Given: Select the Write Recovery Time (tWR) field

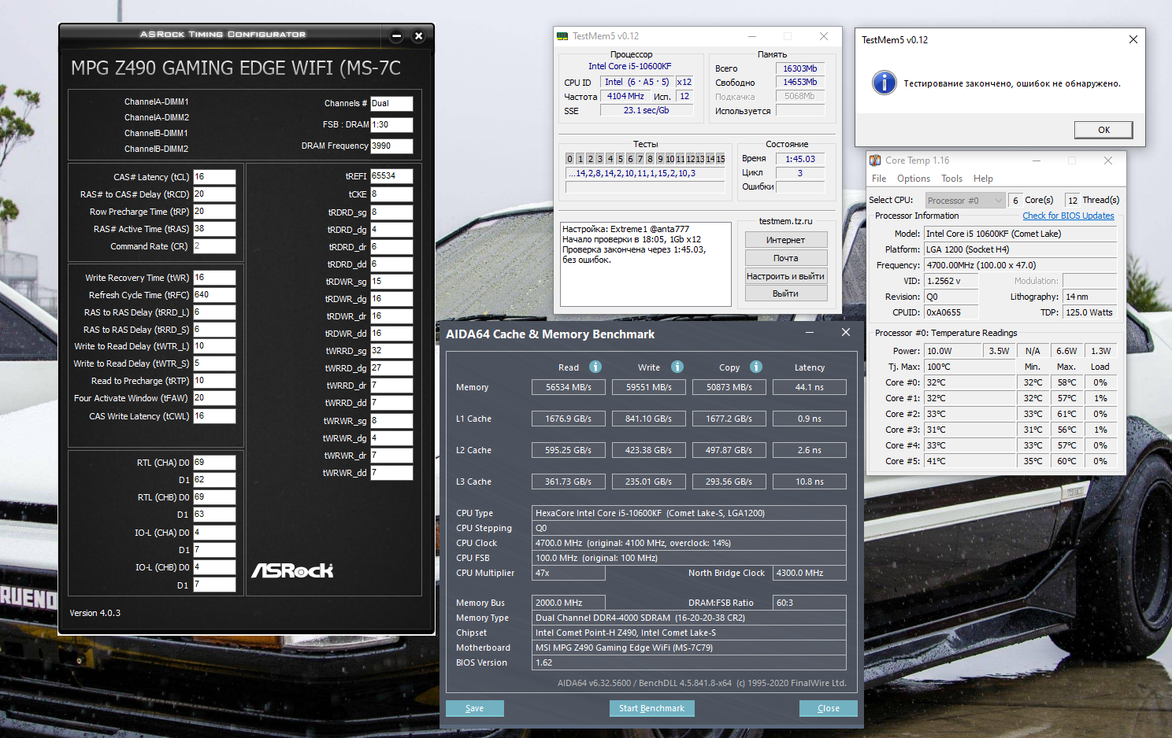Looking at the screenshot, I should (214, 278).
